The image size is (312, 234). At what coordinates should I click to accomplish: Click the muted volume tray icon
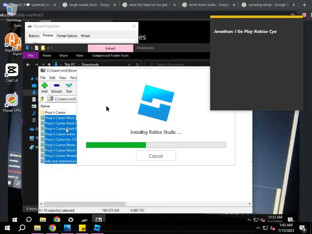click(x=273, y=228)
